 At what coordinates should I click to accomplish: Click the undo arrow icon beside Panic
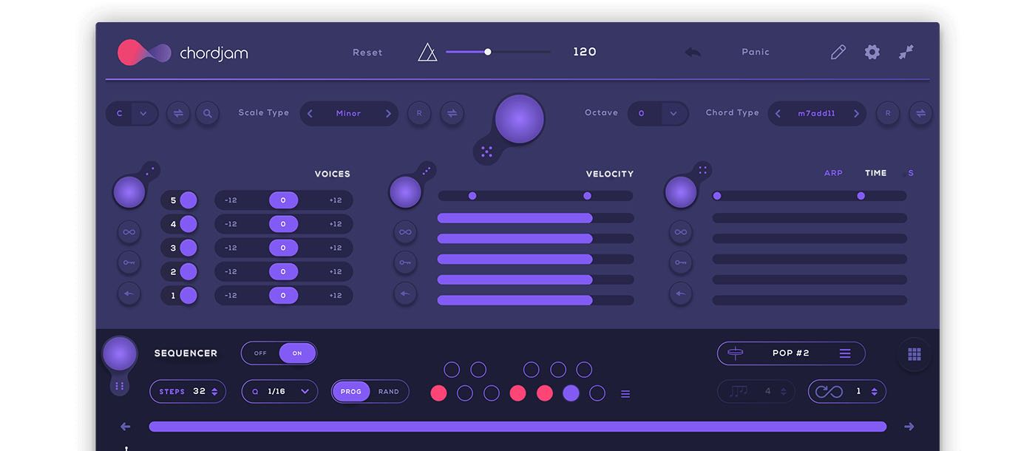point(693,52)
